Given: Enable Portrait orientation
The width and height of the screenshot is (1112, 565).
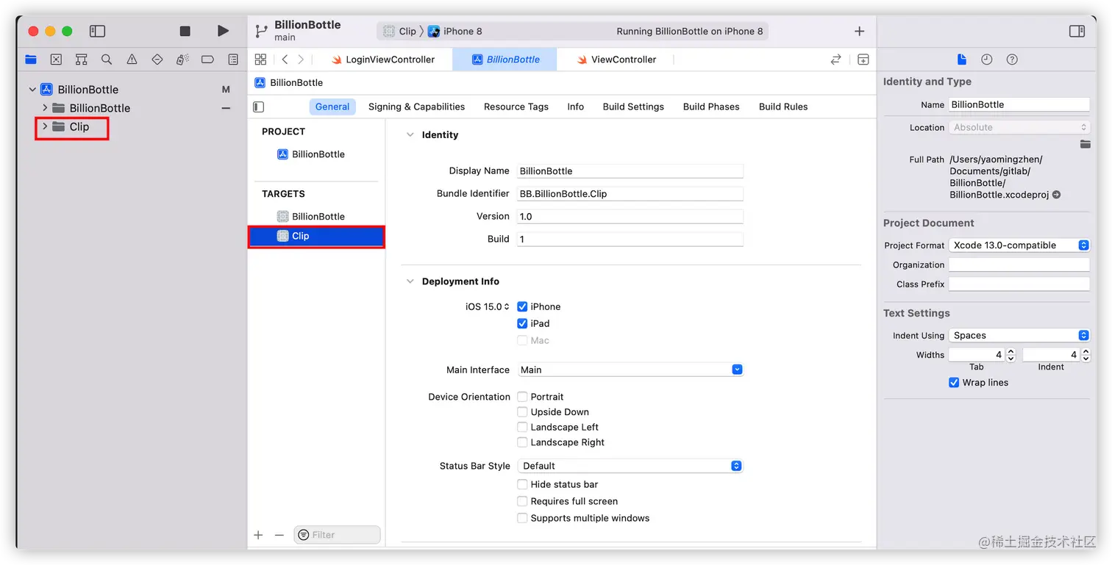Looking at the screenshot, I should tap(522, 397).
